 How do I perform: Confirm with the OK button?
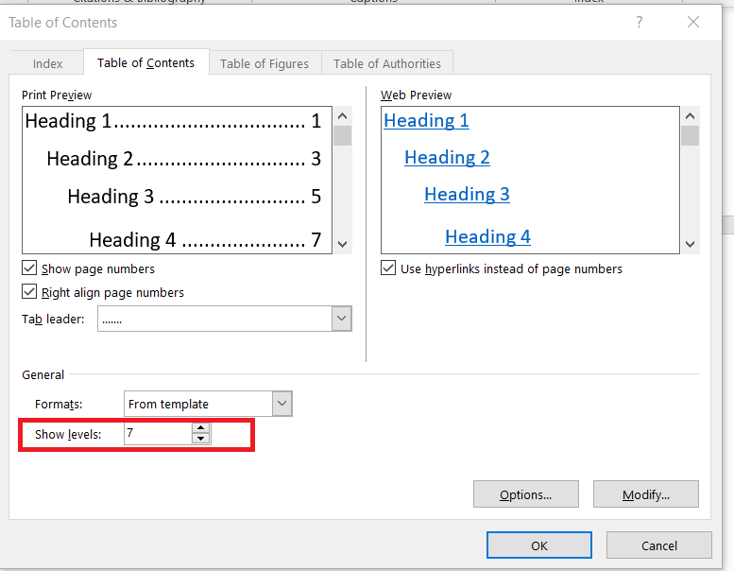point(539,545)
